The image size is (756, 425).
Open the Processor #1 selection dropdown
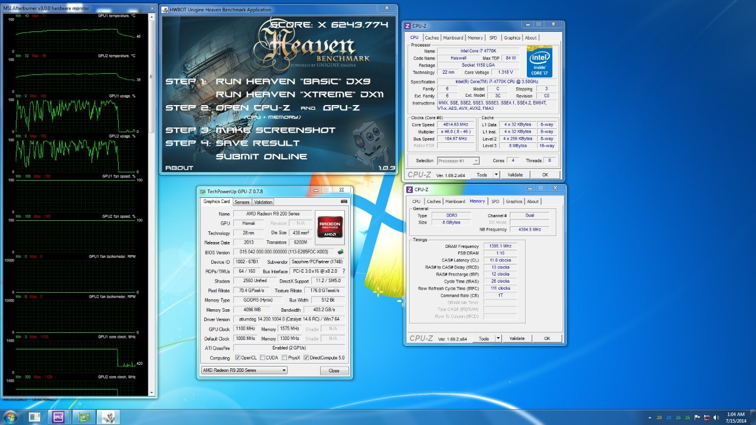pyautogui.click(x=458, y=161)
